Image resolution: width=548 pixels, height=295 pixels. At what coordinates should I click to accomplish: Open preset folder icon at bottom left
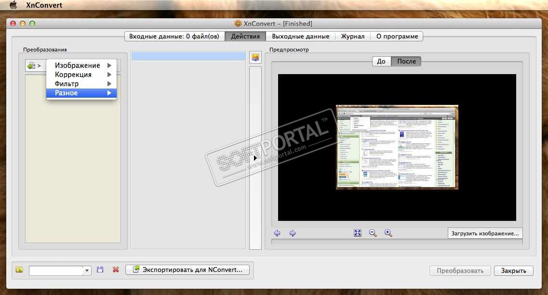pos(19,269)
